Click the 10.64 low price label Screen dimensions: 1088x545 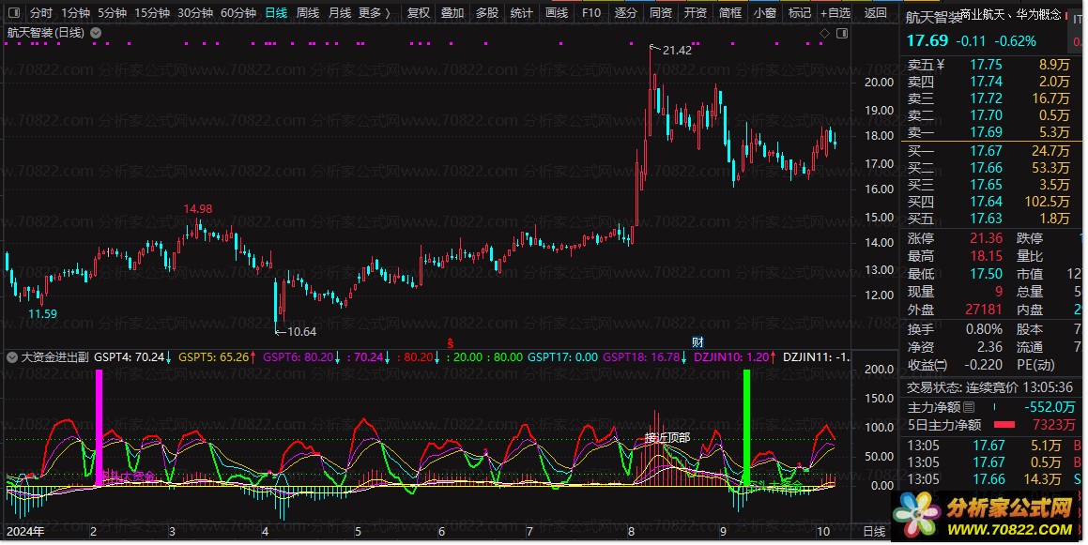point(301,331)
